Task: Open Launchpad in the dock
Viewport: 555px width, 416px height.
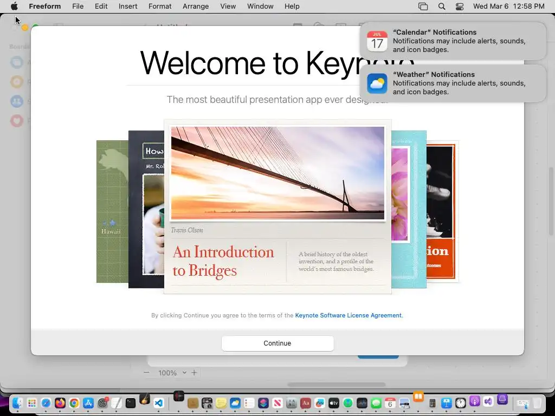Action: 32,403
